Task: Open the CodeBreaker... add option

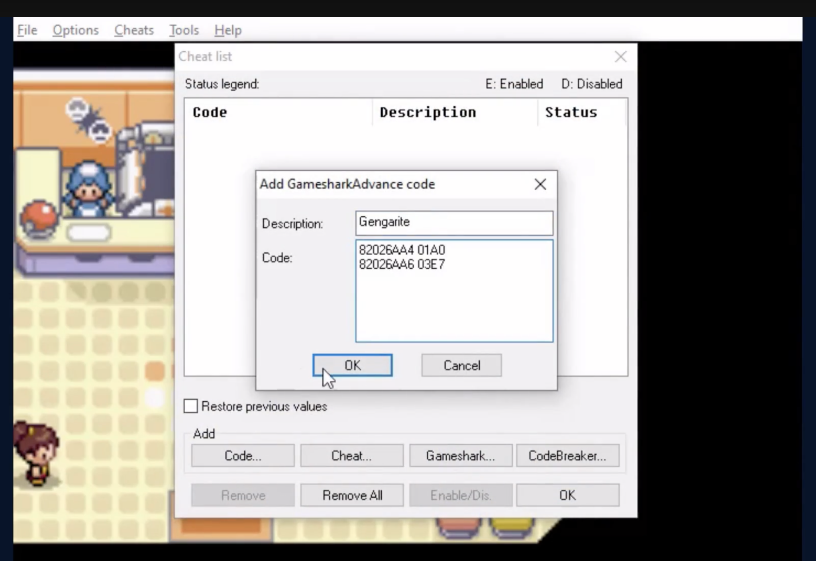Action: pos(567,455)
